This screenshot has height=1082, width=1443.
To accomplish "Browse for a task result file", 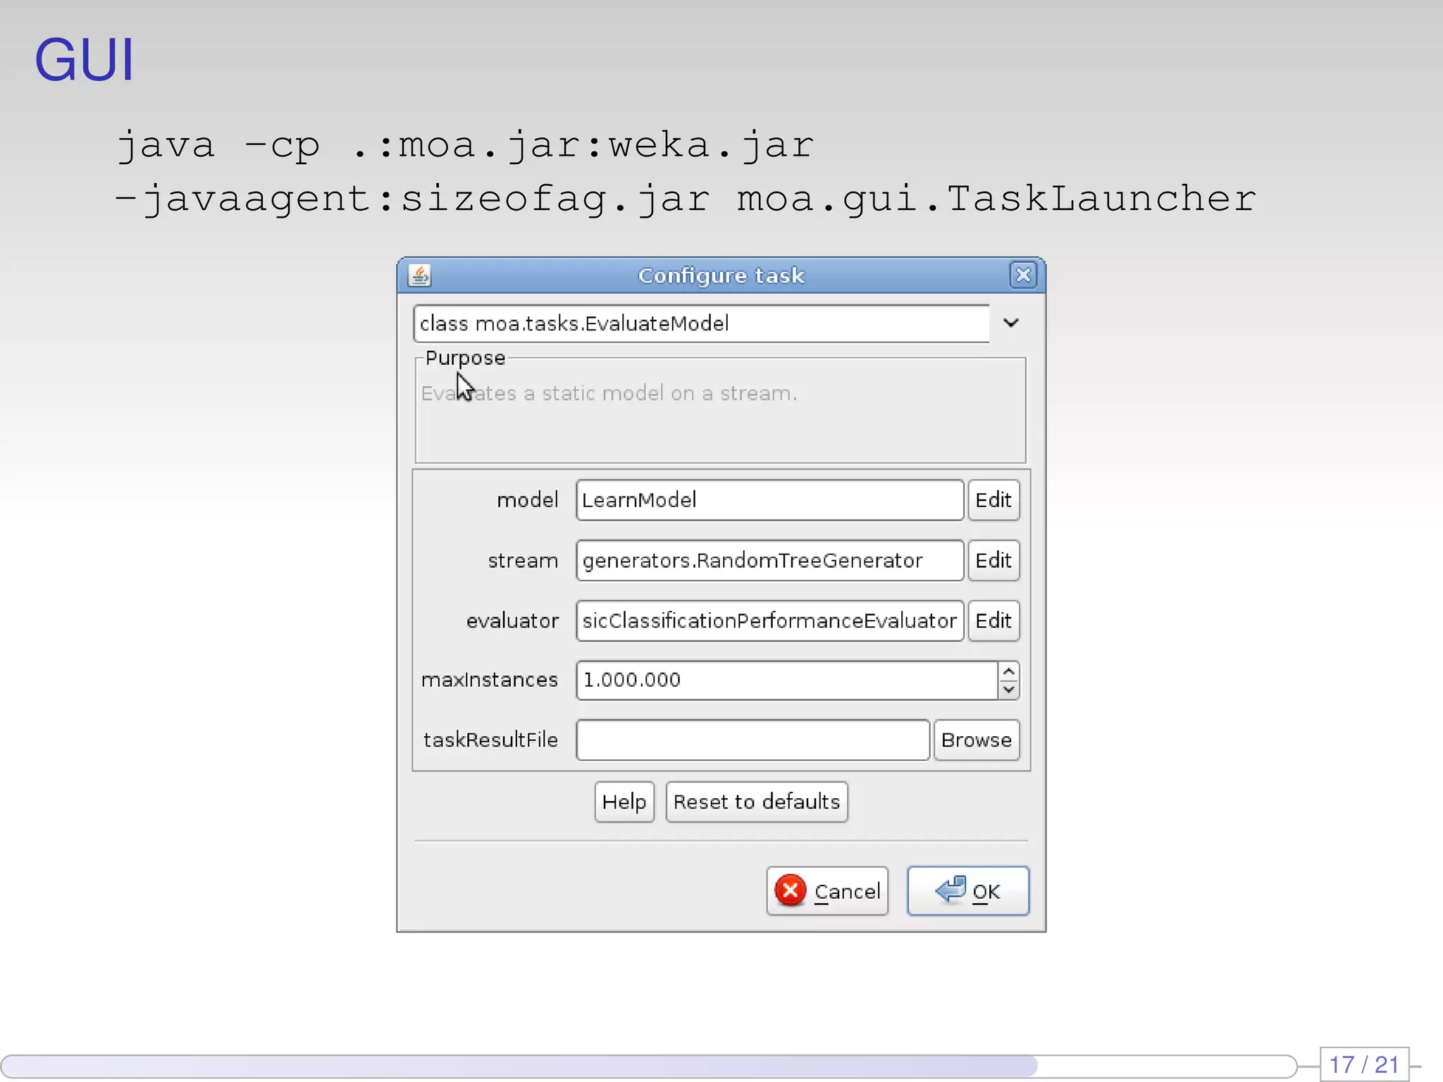I will (977, 740).
